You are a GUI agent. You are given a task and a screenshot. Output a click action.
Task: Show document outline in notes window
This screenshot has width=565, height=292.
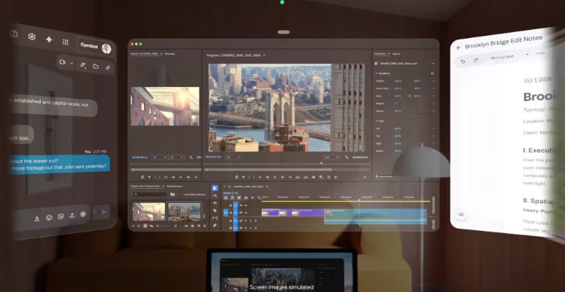(460, 215)
